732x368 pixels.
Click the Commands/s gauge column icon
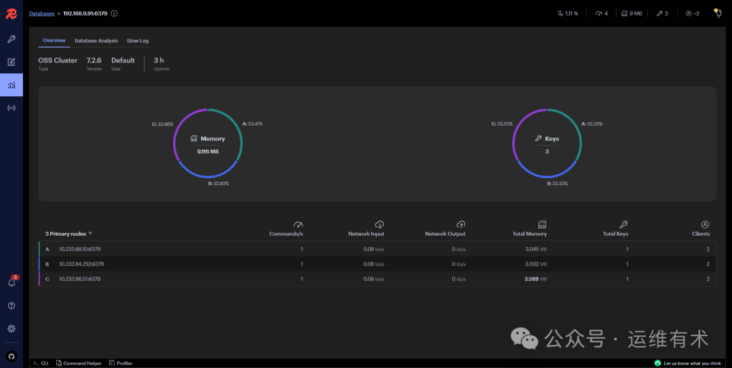pyautogui.click(x=298, y=224)
